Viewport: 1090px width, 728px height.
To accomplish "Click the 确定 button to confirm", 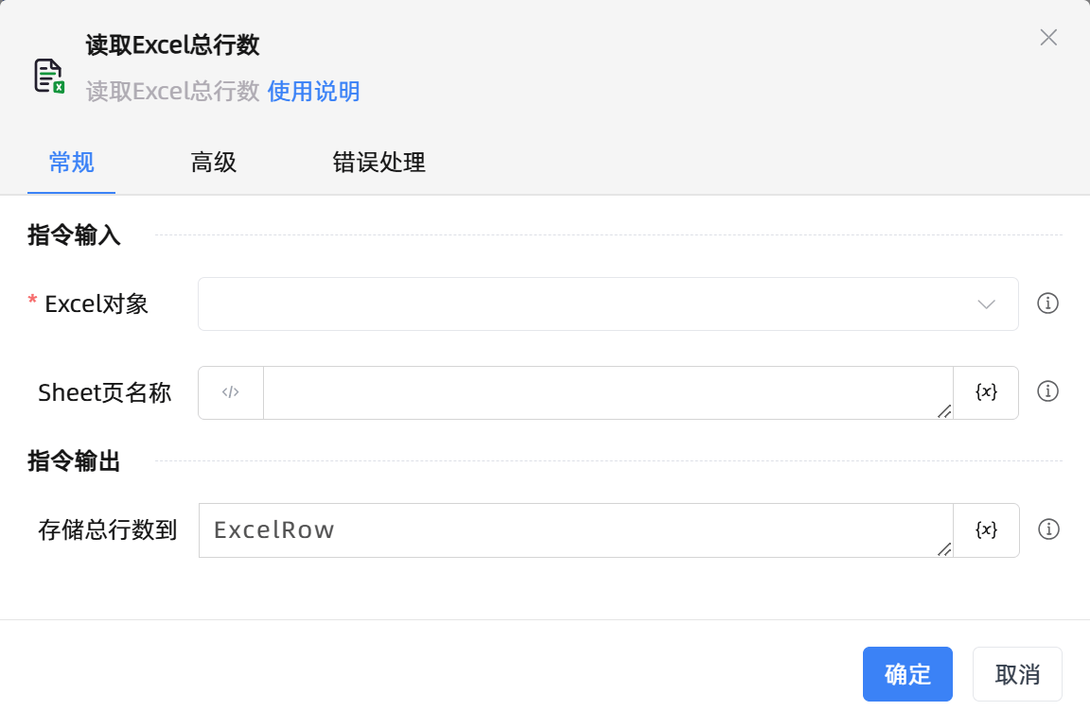I will [906, 673].
